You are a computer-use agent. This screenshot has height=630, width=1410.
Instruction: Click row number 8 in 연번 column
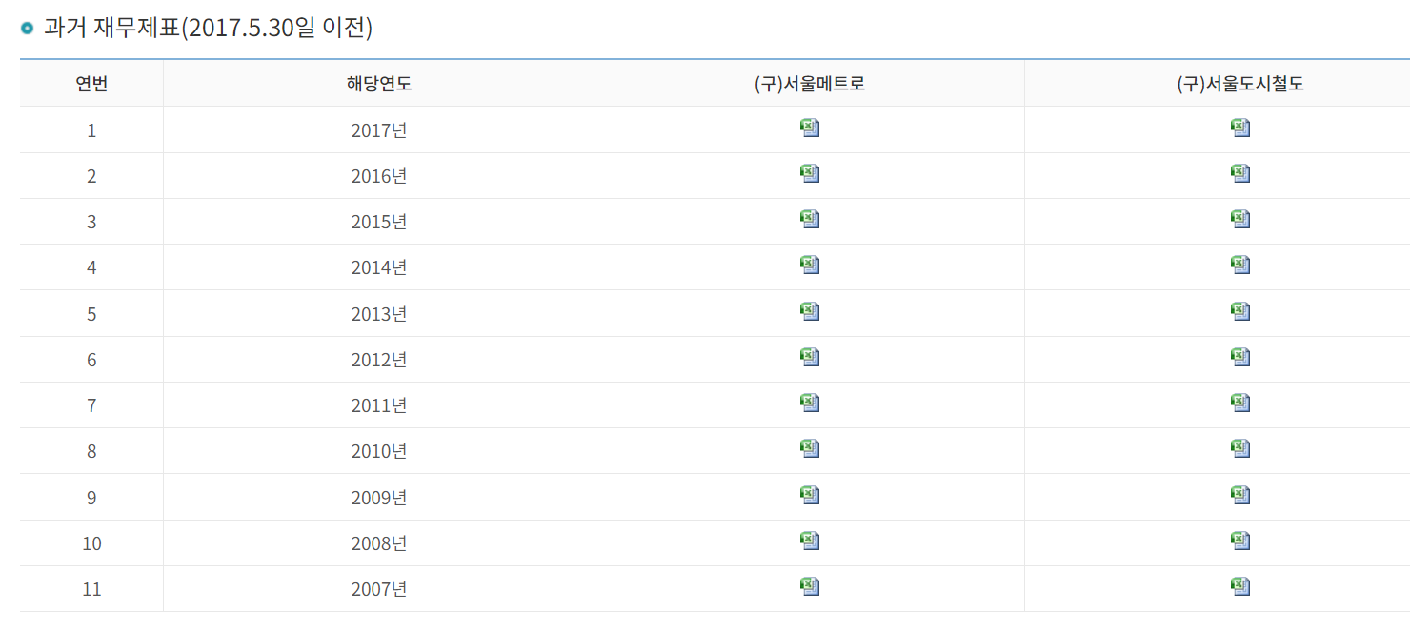point(91,451)
